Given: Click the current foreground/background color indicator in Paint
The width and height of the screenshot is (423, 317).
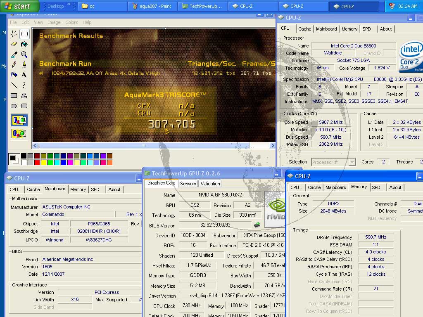Looking at the screenshot, I should pyautogui.click(x=14, y=159).
